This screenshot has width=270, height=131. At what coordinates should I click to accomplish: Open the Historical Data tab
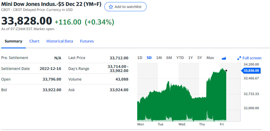[60, 41]
